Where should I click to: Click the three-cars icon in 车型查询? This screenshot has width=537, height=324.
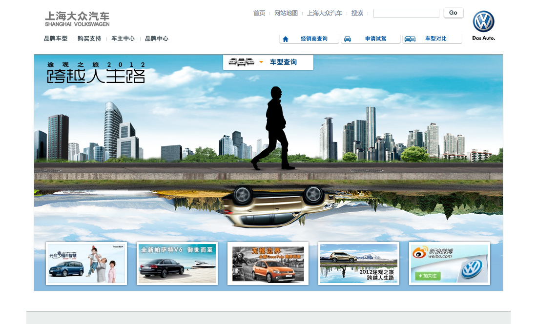tap(242, 62)
